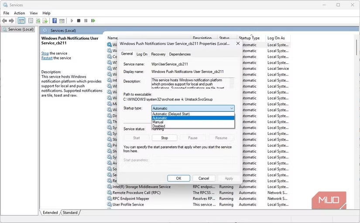Click the Refresh toolbar icon
Image resolution: width=360 pixels, height=223 pixels.
click(x=38, y=21)
